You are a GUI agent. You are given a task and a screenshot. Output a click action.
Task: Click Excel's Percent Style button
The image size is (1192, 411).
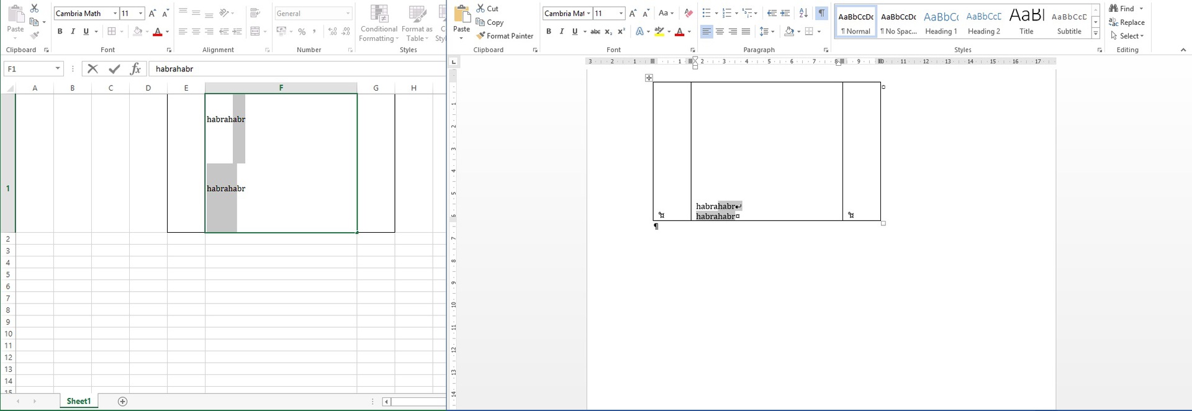click(x=302, y=31)
